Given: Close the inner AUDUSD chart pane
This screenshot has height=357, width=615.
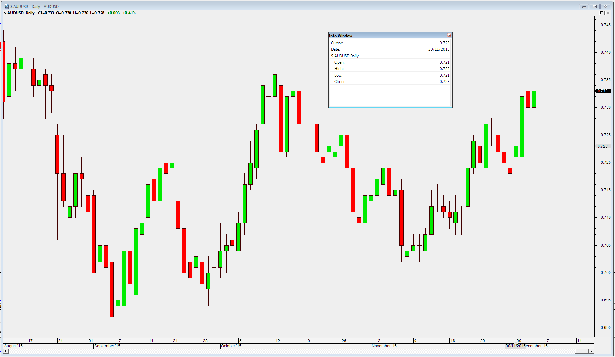Looking at the screenshot, I should coord(608,13).
